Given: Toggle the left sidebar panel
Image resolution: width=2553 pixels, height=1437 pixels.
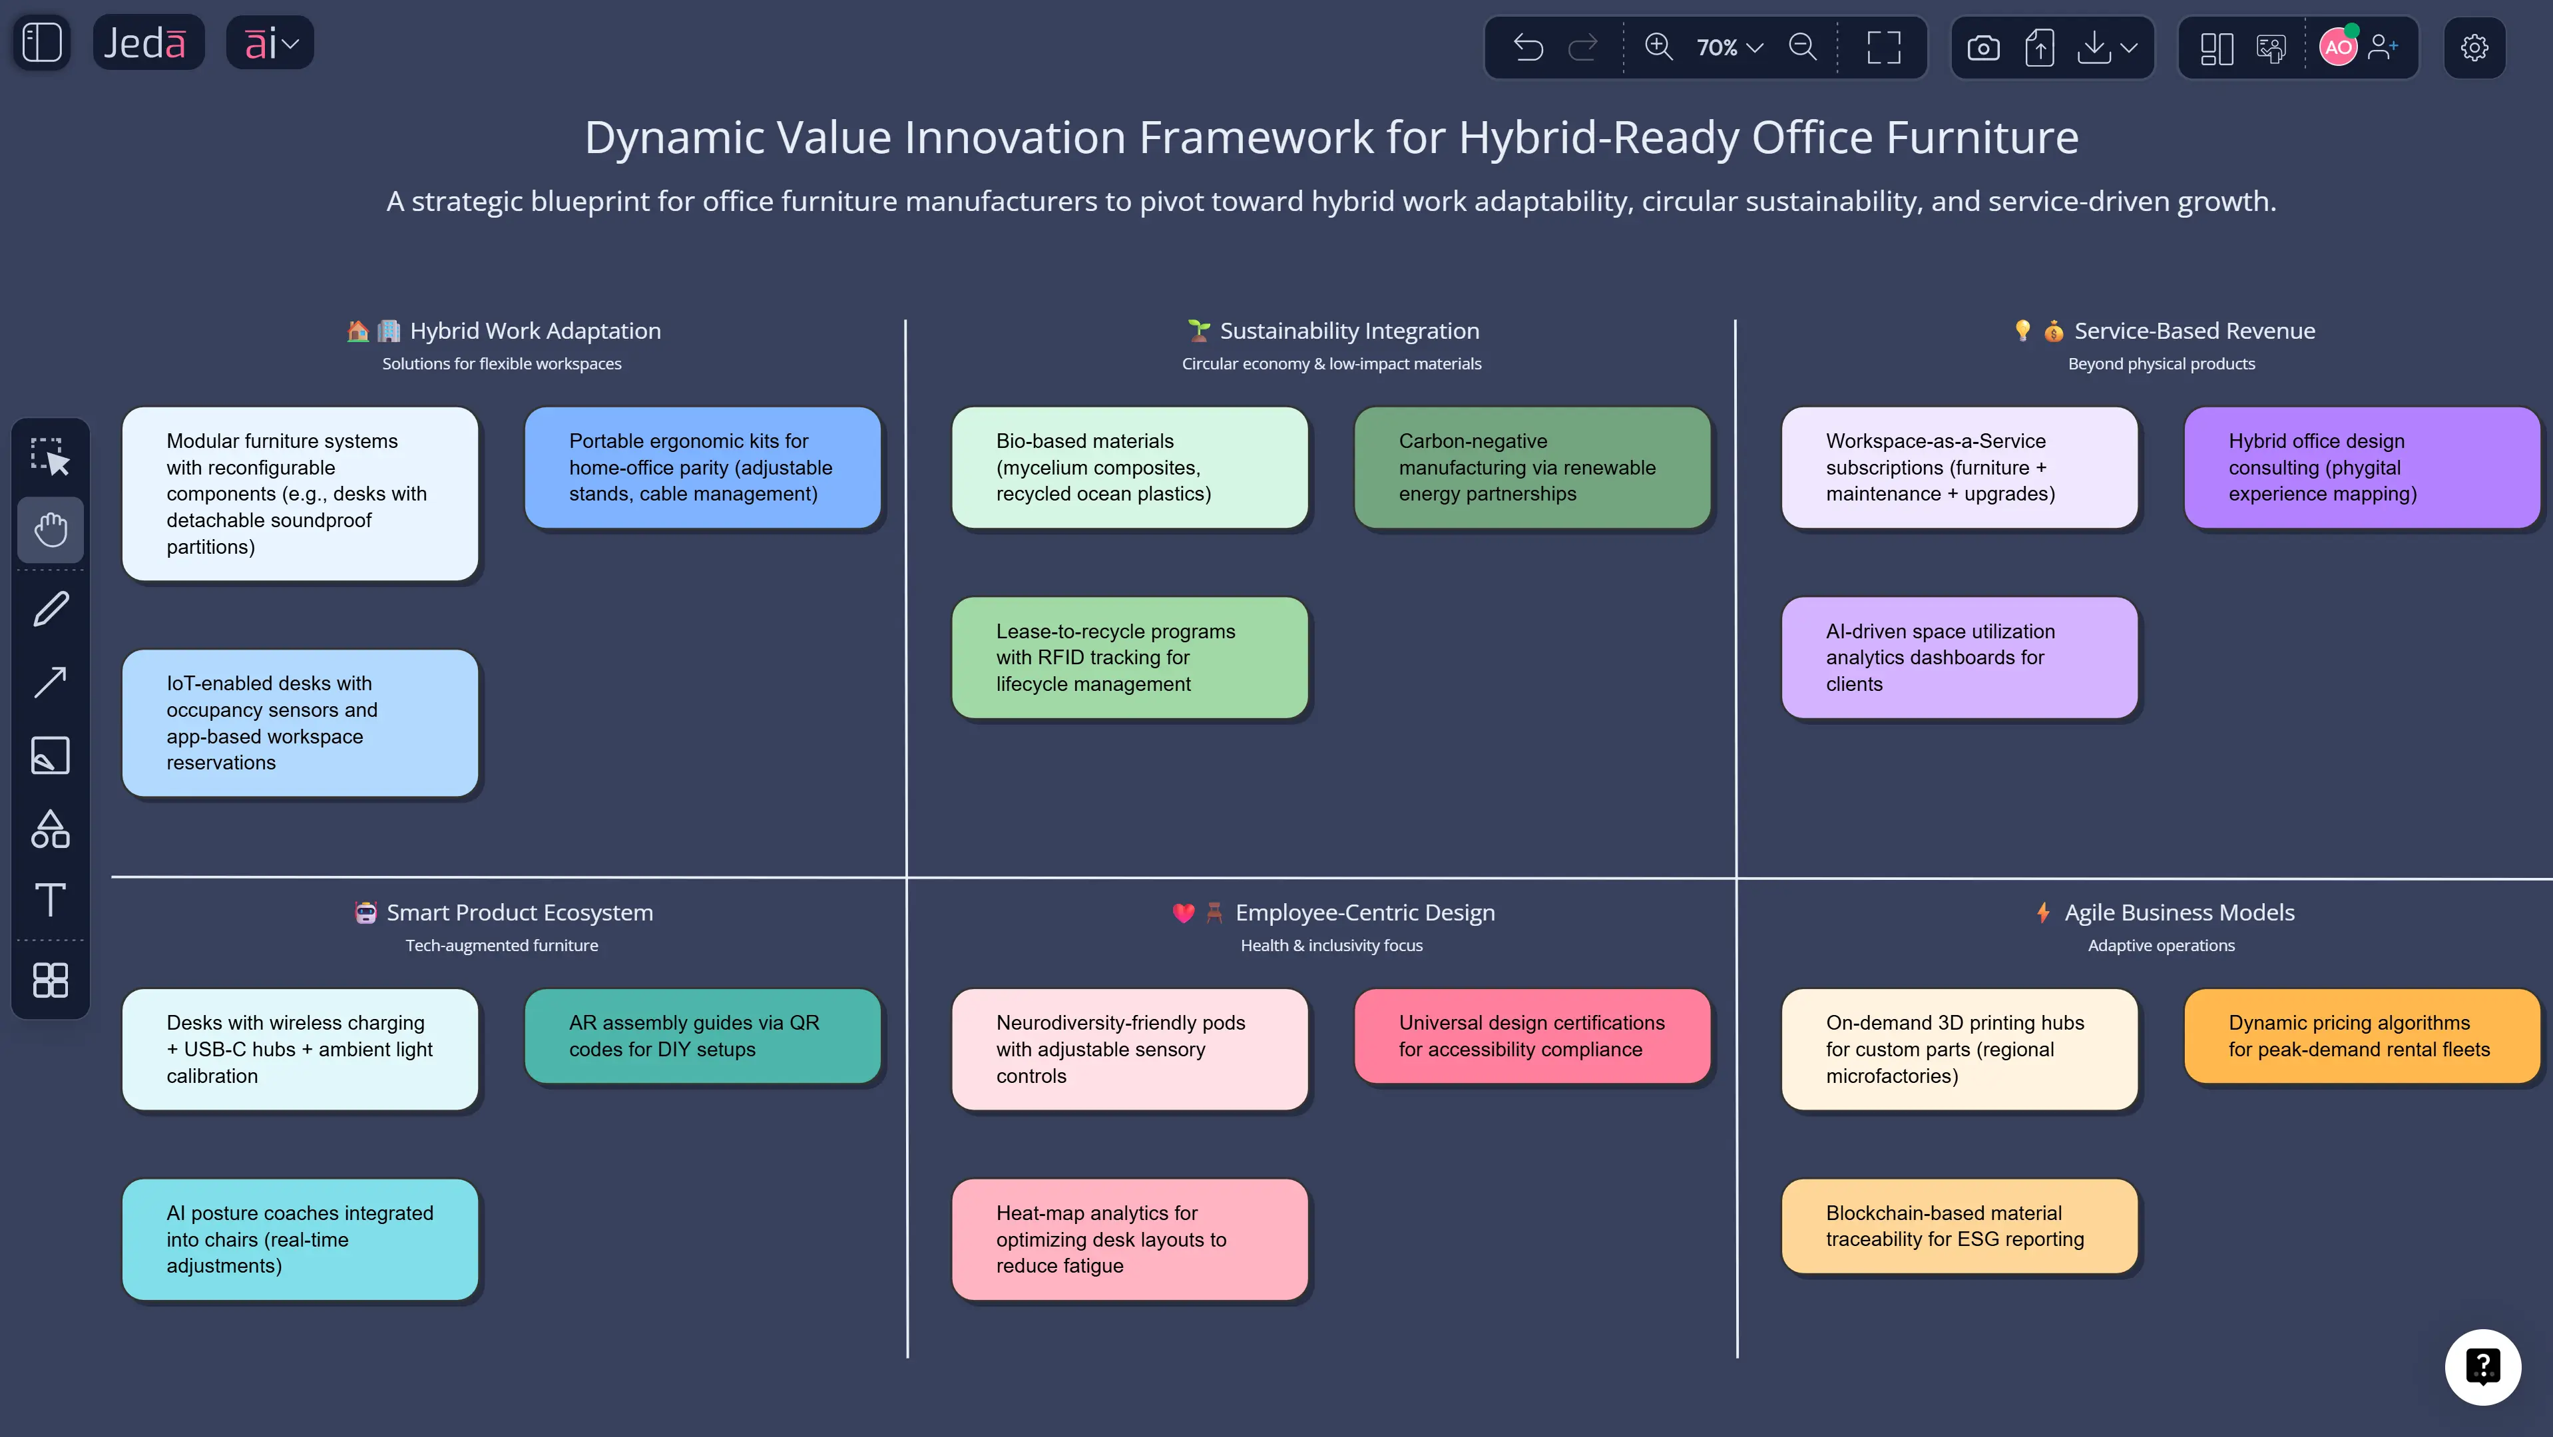Looking at the screenshot, I should 42,43.
